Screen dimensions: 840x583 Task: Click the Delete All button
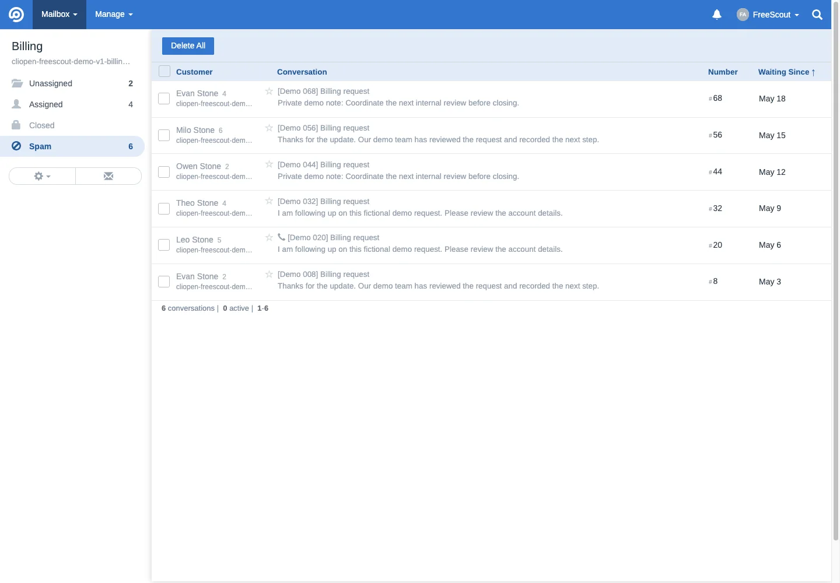click(188, 46)
